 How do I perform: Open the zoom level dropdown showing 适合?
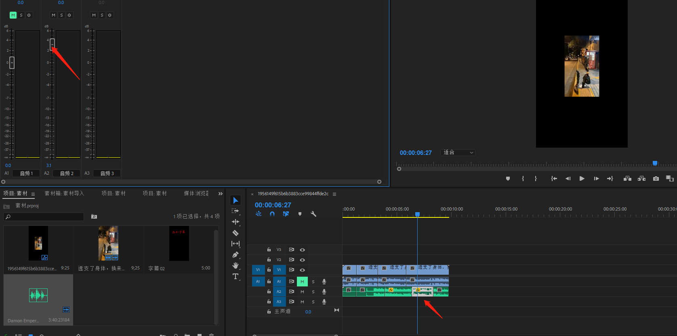[458, 152]
